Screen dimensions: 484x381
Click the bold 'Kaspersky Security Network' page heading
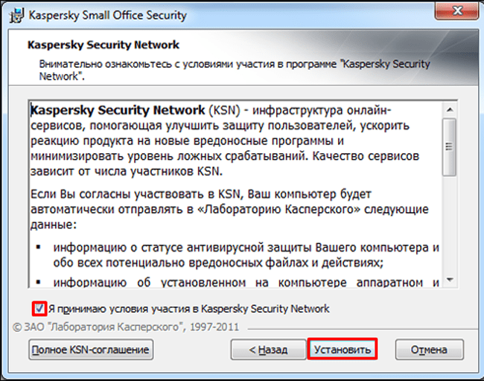pyautogui.click(x=103, y=45)
